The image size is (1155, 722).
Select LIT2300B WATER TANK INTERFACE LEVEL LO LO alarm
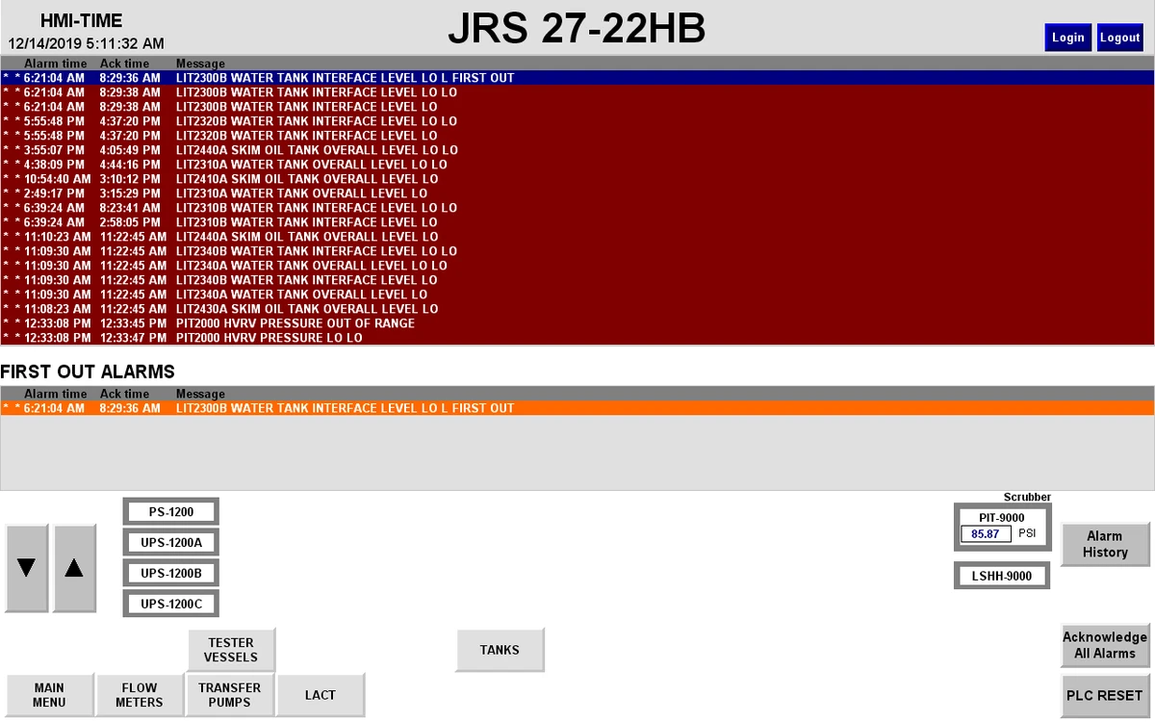(x=577, y=92)
